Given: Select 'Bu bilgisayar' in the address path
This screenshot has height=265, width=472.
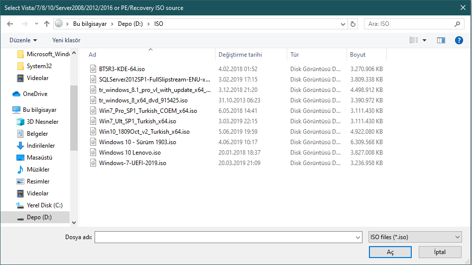Looking at the screenshot, I should click(x=90, y=24).
